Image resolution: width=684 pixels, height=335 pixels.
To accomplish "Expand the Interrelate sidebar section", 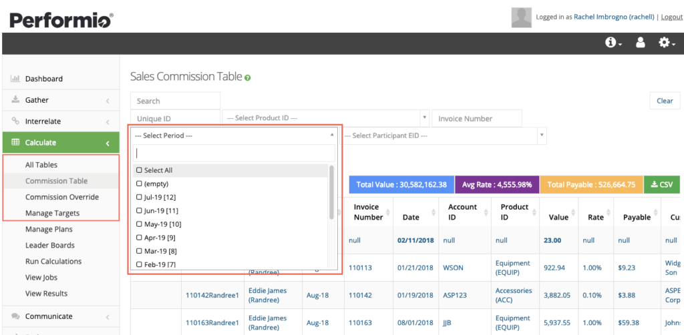I will (108, 122).
